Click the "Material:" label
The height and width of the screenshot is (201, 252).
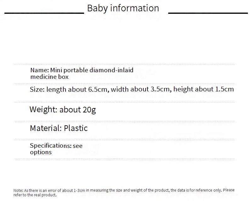pyautogui.click(x=46, y=128)
